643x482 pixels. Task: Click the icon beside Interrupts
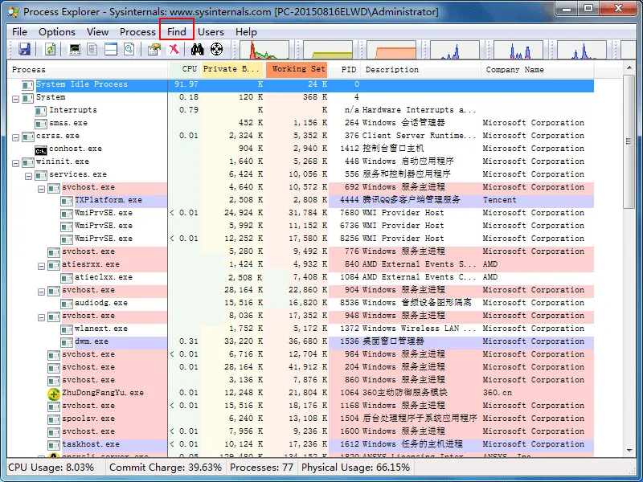tap(41, 111)
